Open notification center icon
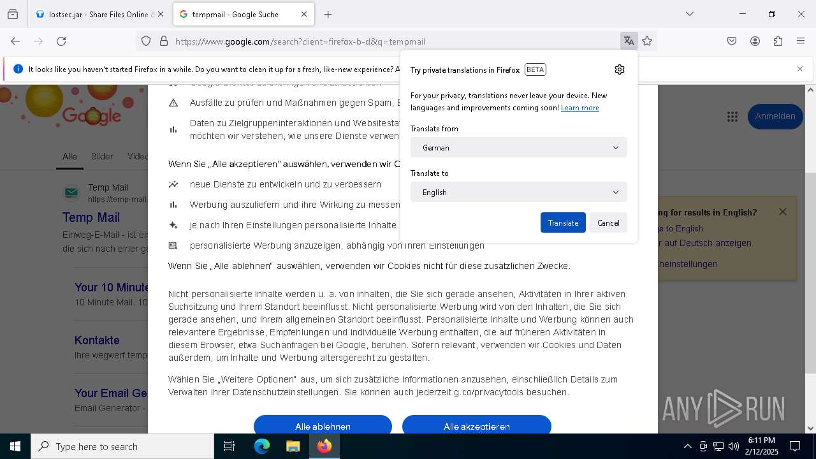The height and width of the screenshot is (459, 816). tap(795, 446)
